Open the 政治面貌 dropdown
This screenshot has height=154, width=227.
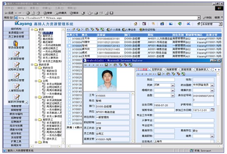coord(212,85)
